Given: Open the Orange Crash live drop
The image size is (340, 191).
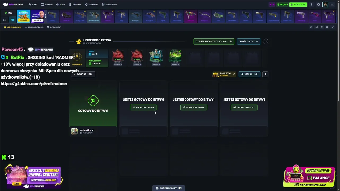Looking at the screenshot, I should click(x=80, y=16).
